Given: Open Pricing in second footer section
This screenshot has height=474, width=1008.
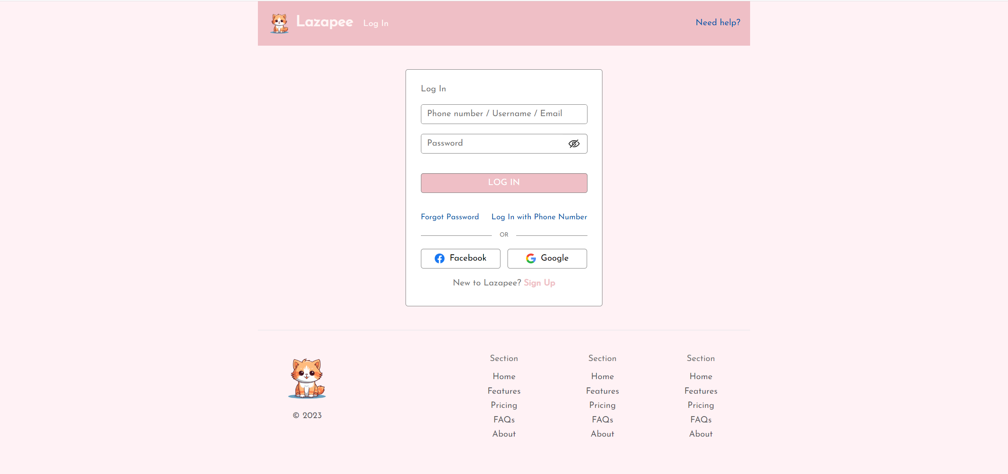Looking at the screenshot, I should (x=602, y=405).
